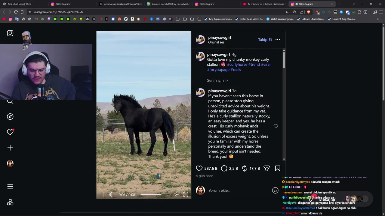Open #curlyhorse hashtag link

237,64
